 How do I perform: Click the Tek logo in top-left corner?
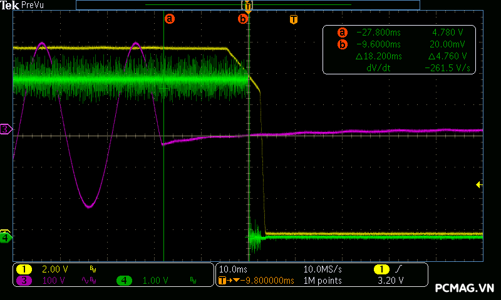coord(10,5)
